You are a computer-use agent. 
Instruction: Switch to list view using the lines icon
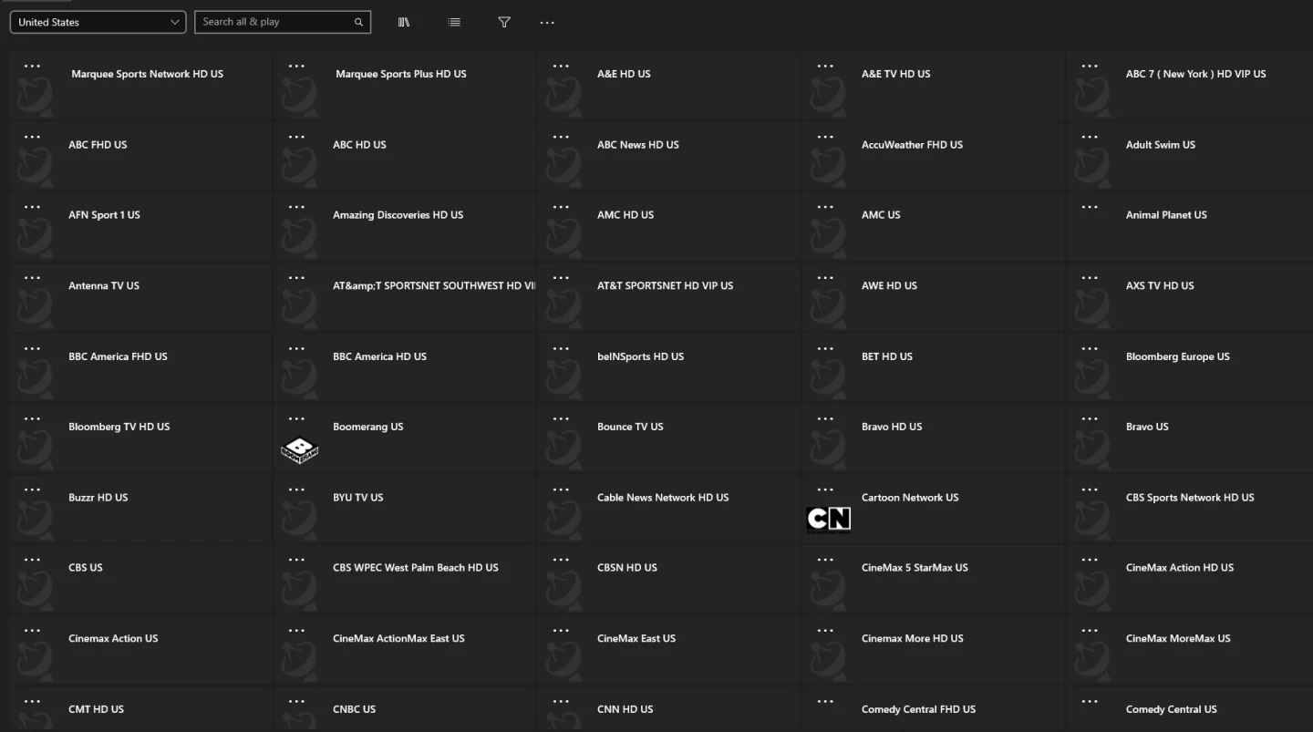(x=454, y=22)
